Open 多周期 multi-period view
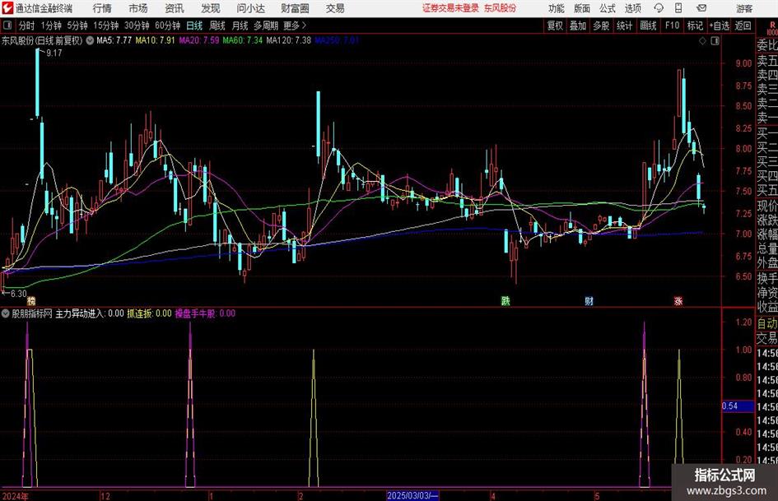Image resolution: width=778 pixels, height=501 pixels. point(266,26)
